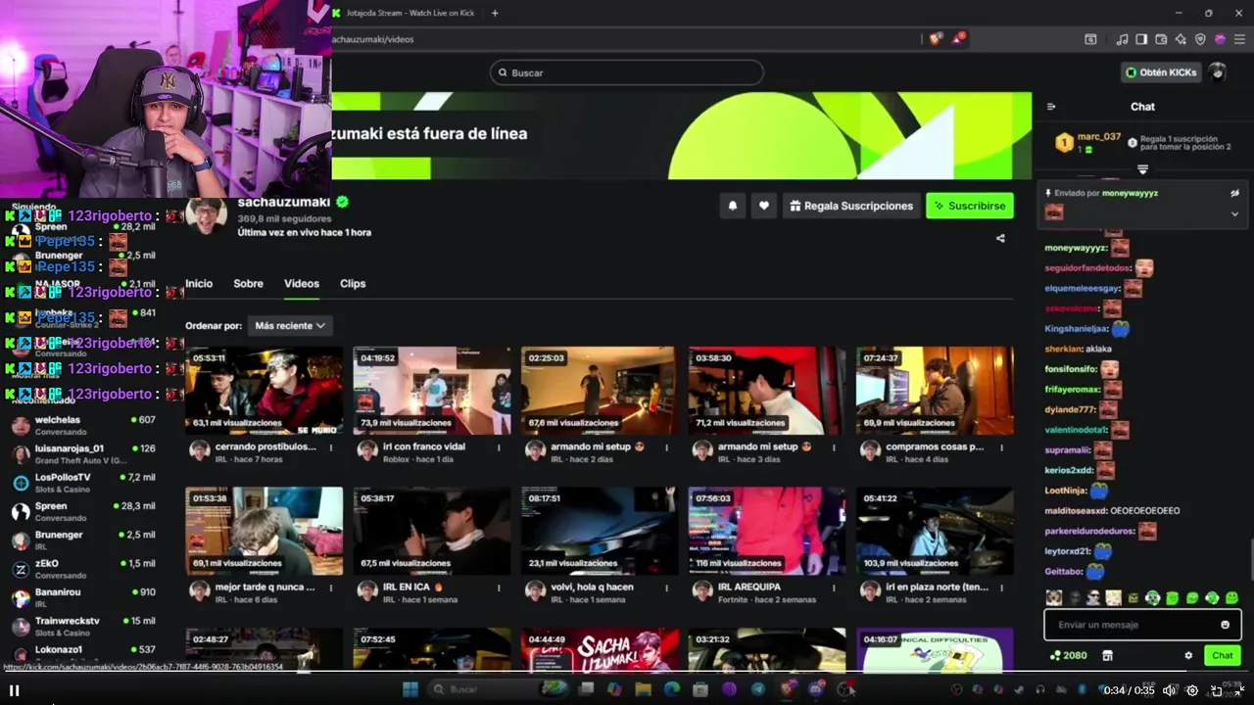Open chat settings gear icon
This screenshot has width=1254, height=705.
pos(1188,655)
